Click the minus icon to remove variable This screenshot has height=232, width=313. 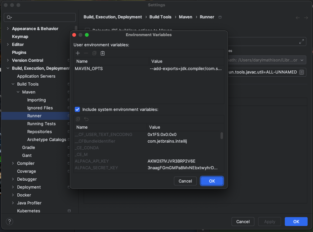(x=86, y=53)
